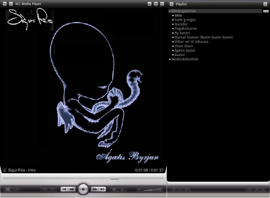Screen dimensions: 270x198
Task: Pause playback with the round center button
Action: click(83, 189)
